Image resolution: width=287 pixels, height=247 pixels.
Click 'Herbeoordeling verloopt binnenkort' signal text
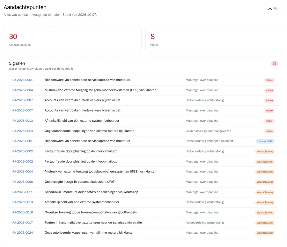tap(210, 141)
